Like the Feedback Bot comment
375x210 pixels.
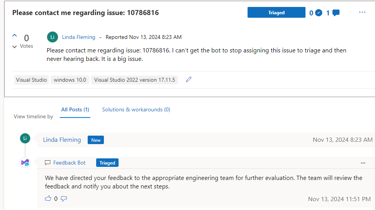click(x=48, y=198)
